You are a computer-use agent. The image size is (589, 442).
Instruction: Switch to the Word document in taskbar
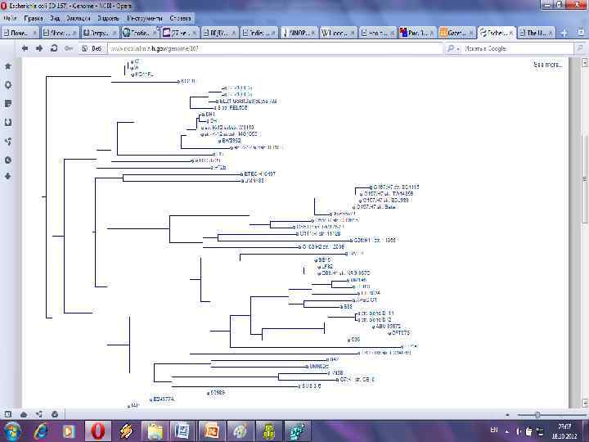[183, 431]
